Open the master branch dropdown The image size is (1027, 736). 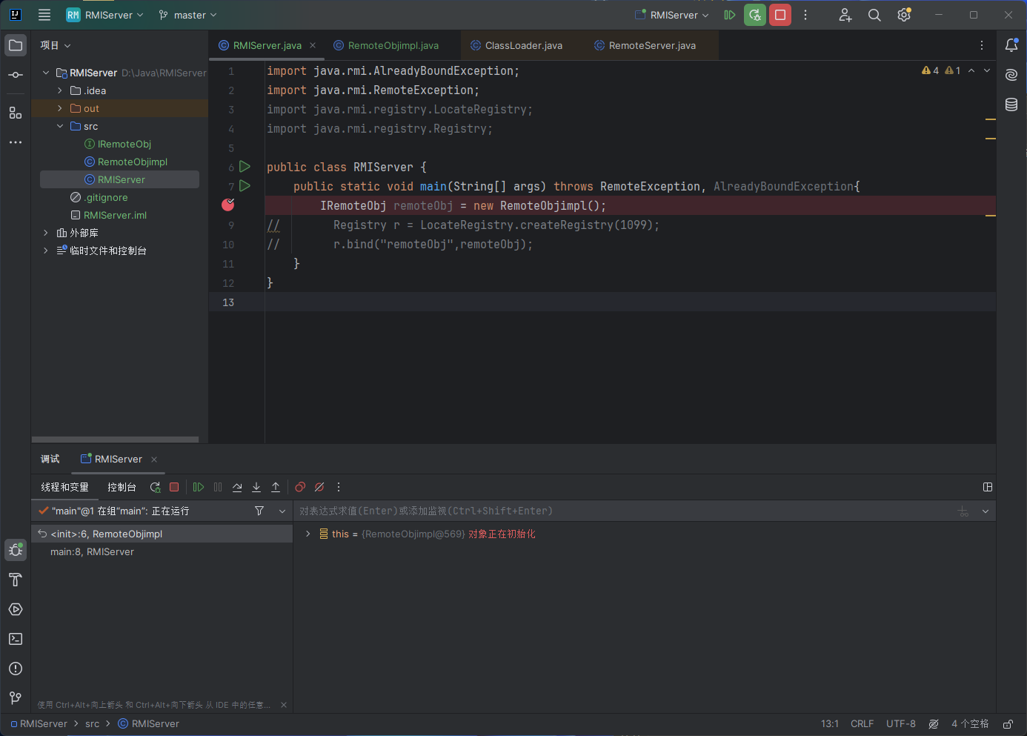187,15
